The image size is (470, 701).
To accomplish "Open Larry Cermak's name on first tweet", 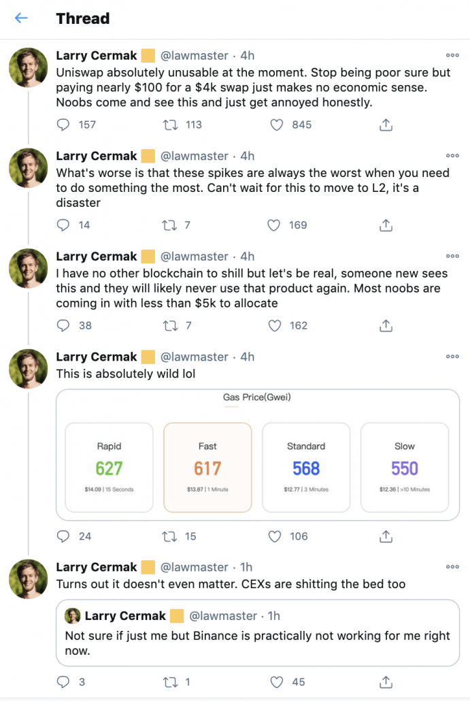I will 97,55.
